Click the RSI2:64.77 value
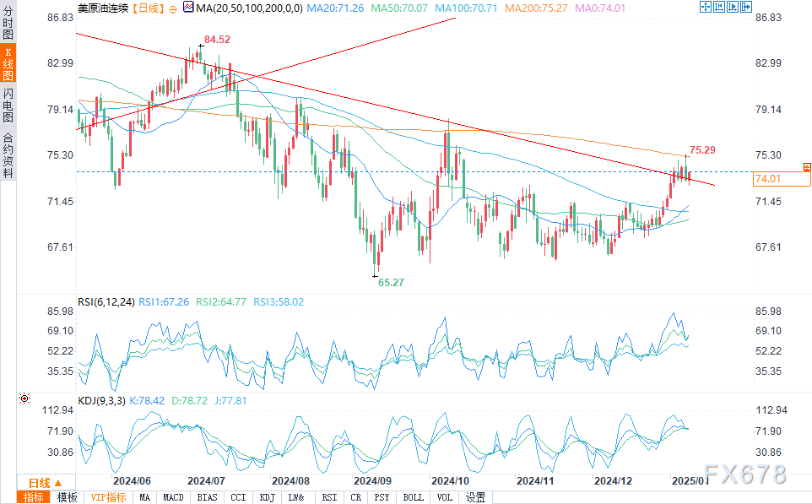Viewport: 812px width, 504px height. click(x=221, y=302)
